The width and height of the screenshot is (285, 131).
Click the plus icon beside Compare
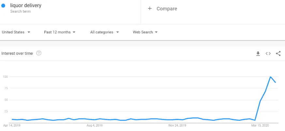tap(150, 8)
